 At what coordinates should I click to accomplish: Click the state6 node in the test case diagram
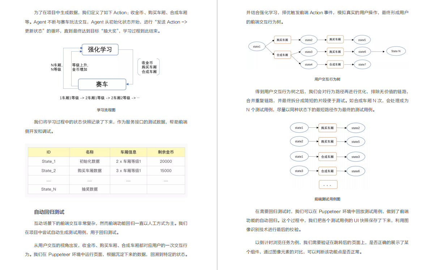355,171
